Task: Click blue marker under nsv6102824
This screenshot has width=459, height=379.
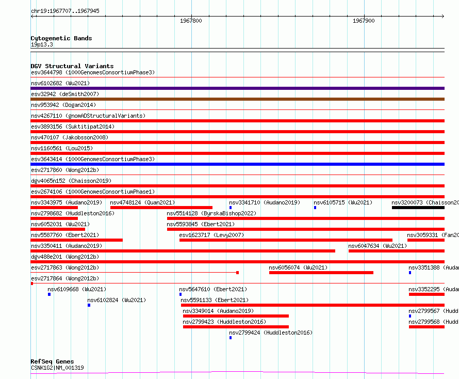Action: click(x=89, y=305)
